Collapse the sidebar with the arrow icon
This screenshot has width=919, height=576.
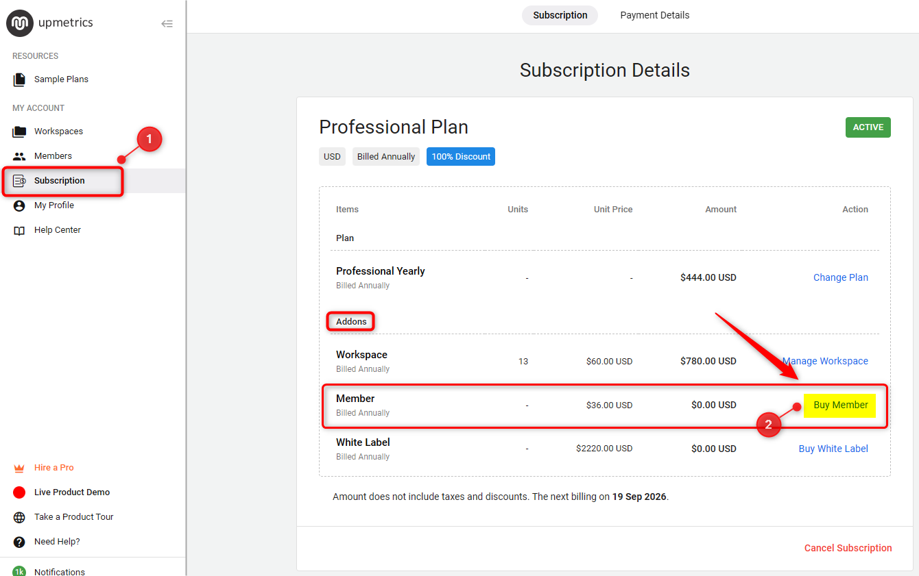point(167,23)
